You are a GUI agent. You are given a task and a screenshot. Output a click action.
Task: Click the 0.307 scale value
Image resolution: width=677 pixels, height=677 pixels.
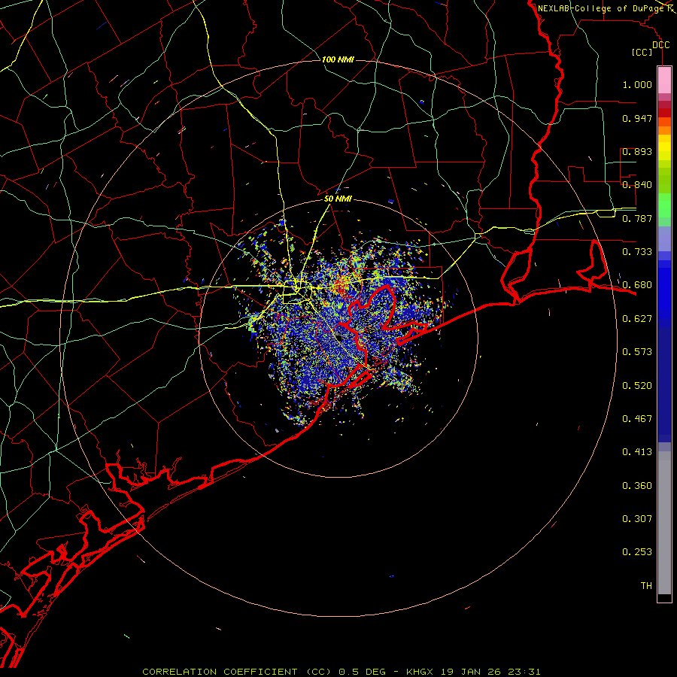point(637,519)
